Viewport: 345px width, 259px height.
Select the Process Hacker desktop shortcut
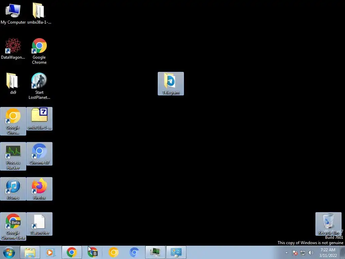(13, 156)
